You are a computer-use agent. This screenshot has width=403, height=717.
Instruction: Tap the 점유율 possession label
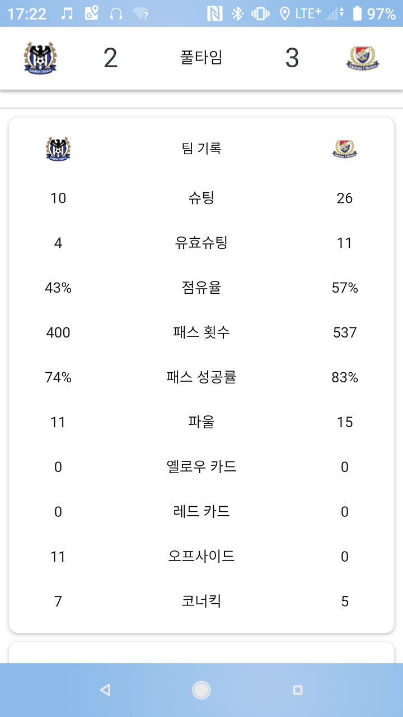click(x=201, y=288)
